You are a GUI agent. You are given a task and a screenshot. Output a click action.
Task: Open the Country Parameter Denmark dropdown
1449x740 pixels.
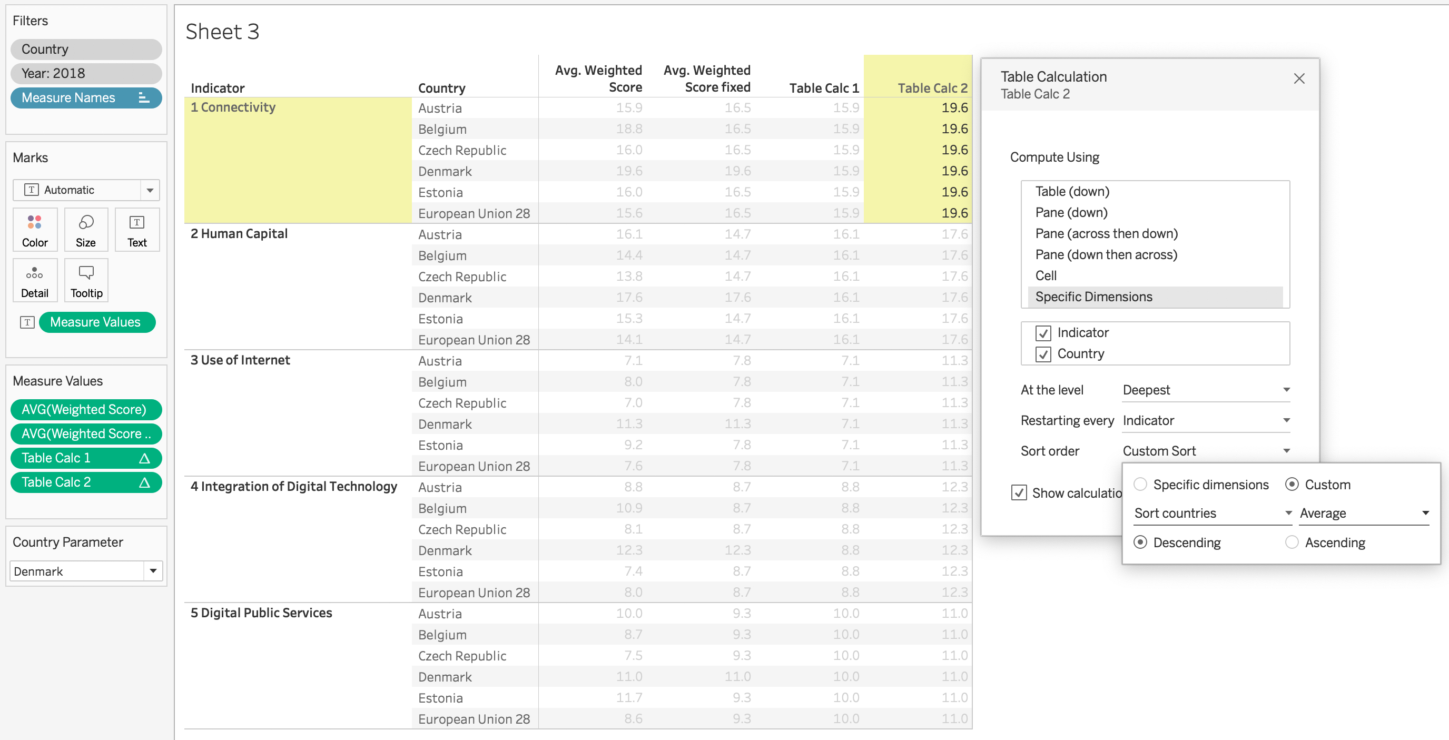tap(86, 571)
